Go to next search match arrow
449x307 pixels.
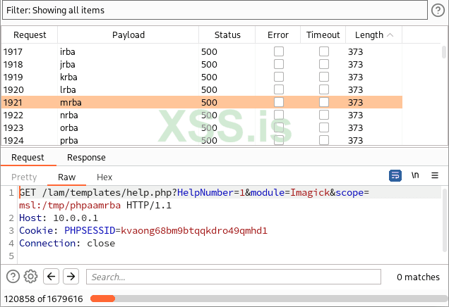(x=71, y=276)
